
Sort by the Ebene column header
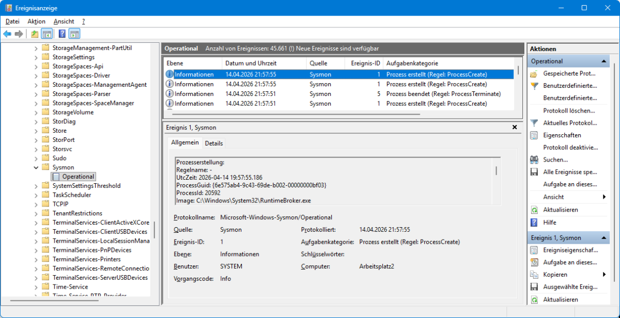[x=193, y=63]
